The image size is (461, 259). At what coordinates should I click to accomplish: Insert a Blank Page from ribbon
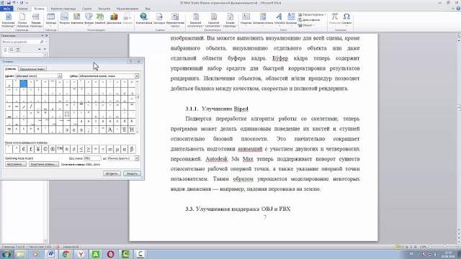pos(22,20)
